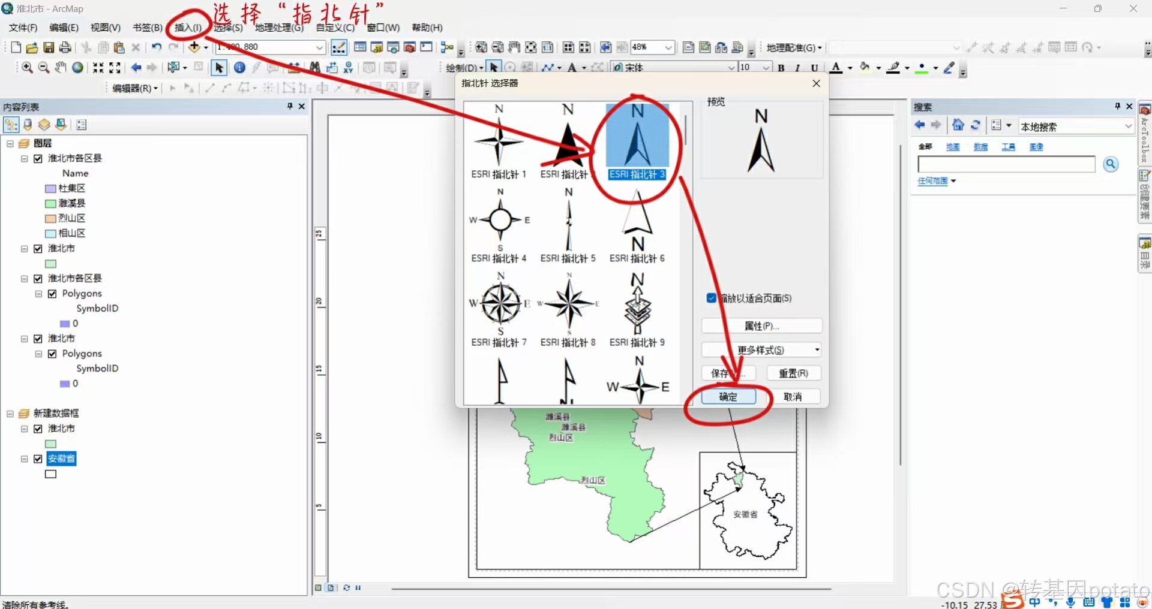Open the 文件(F) menu
This screenshot has width=1152, height=609.
23,28
